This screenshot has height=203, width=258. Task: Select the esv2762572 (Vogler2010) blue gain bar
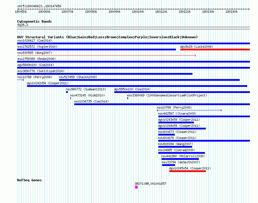97,50
